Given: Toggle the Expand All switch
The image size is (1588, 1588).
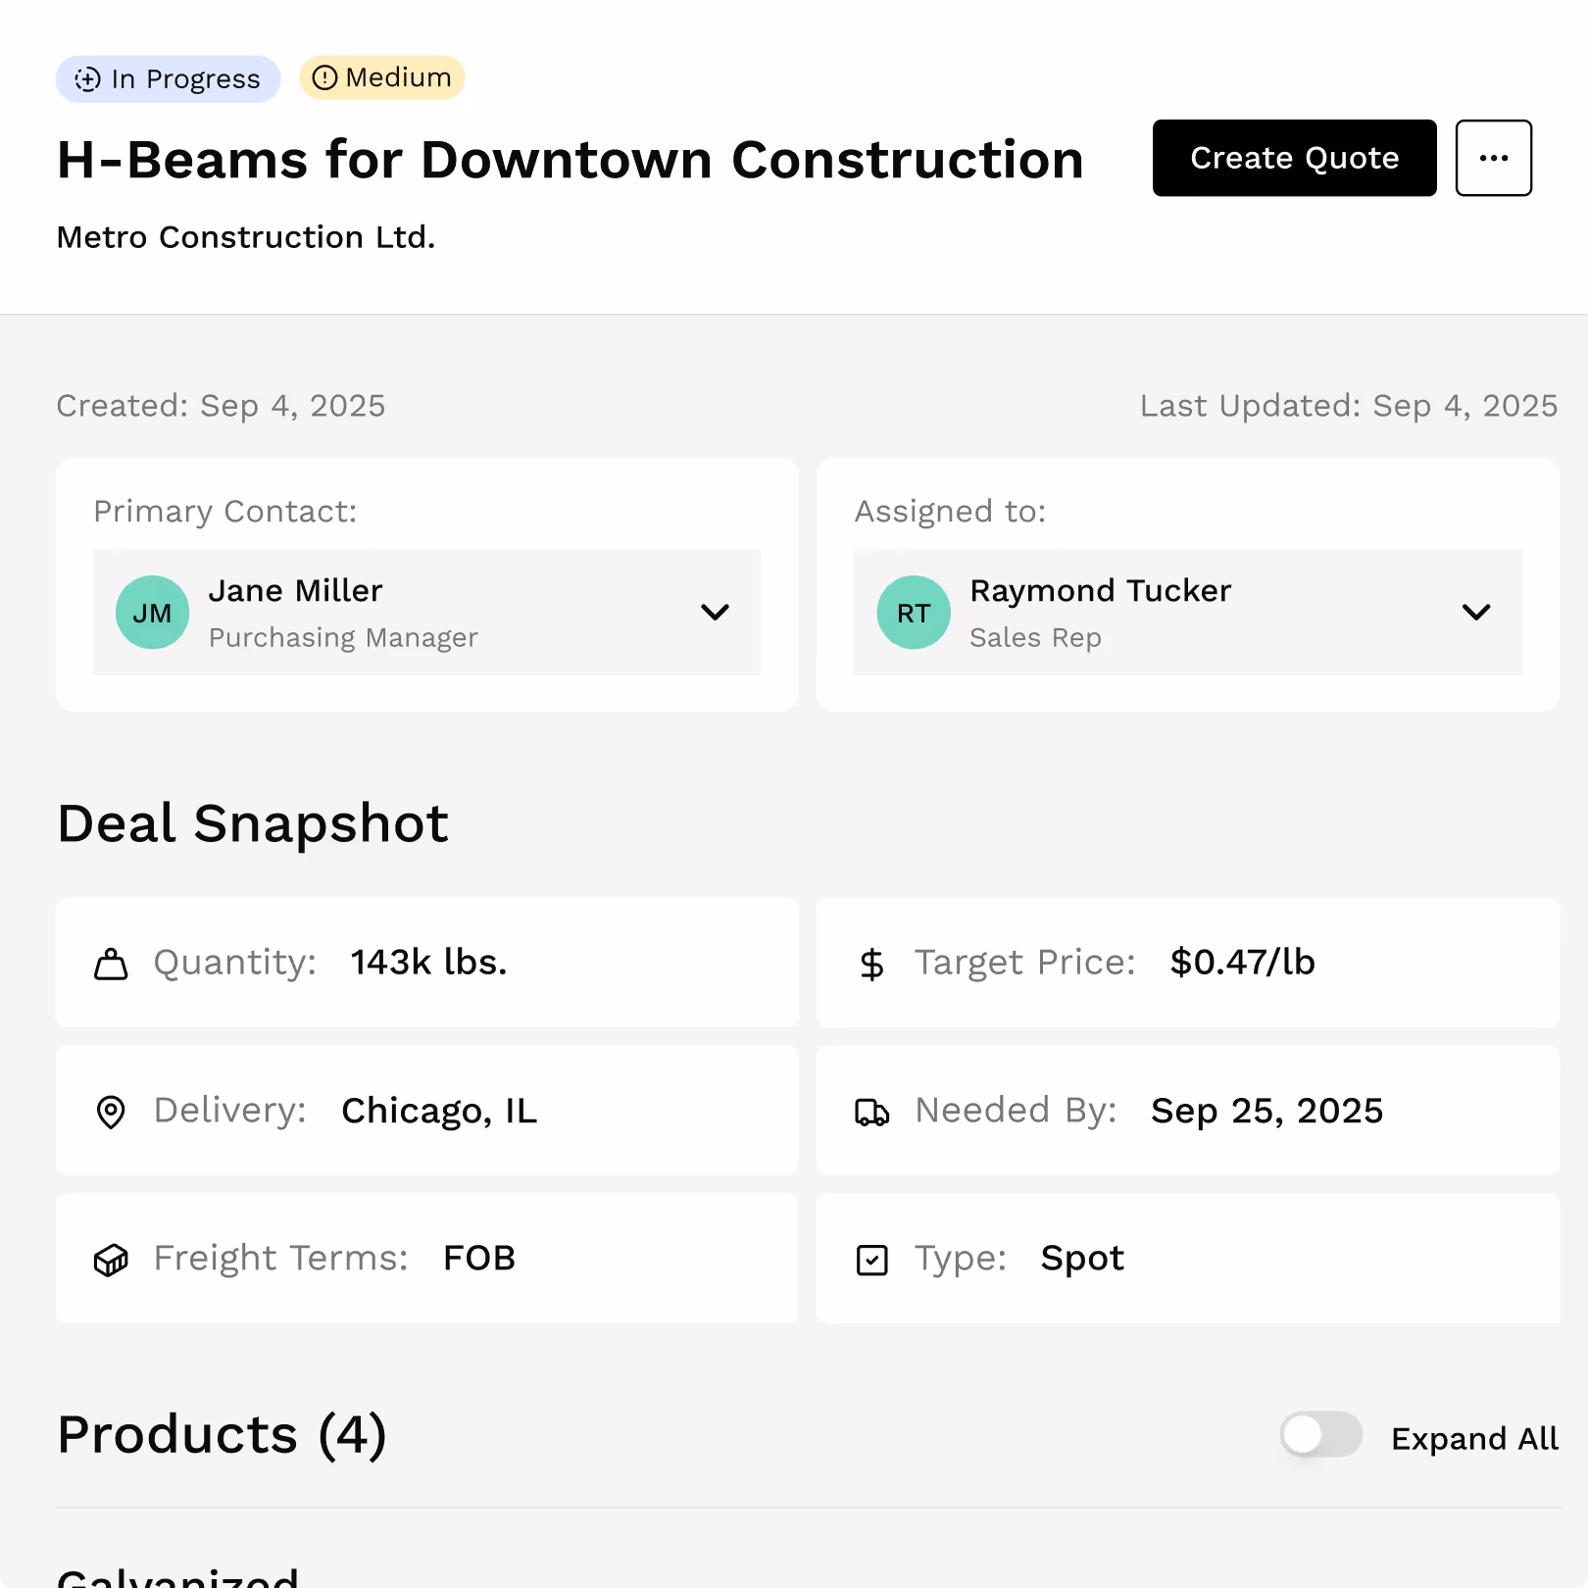Looking at the screenshot, I should coord(1320,1435).
